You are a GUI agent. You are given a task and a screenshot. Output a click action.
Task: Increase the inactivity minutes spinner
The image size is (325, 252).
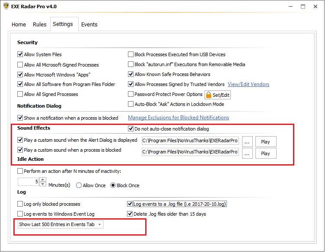pyautogui.click(x=42, y=179)
